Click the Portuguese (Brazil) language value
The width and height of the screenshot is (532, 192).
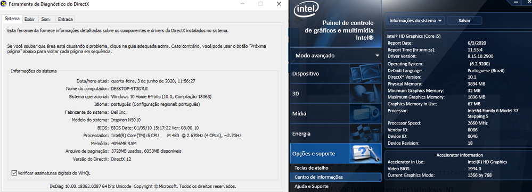pyautogui.click(x=486, y=71)
